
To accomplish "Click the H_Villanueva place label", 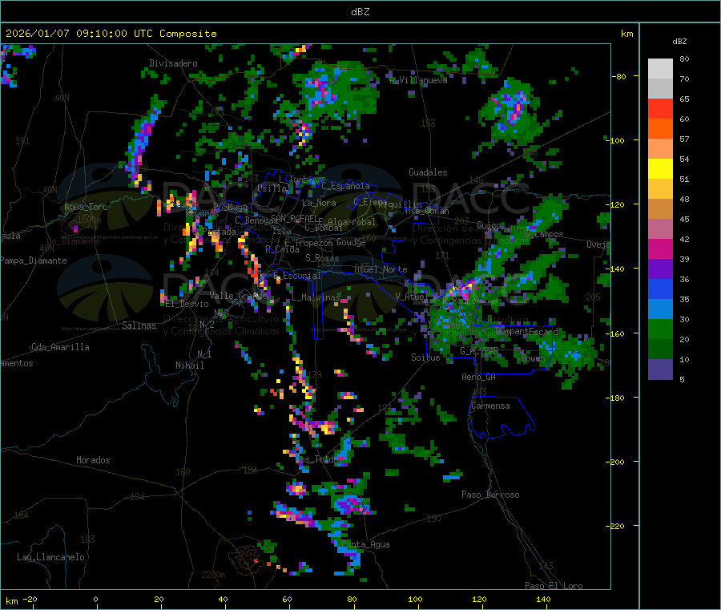I will 418,80.
